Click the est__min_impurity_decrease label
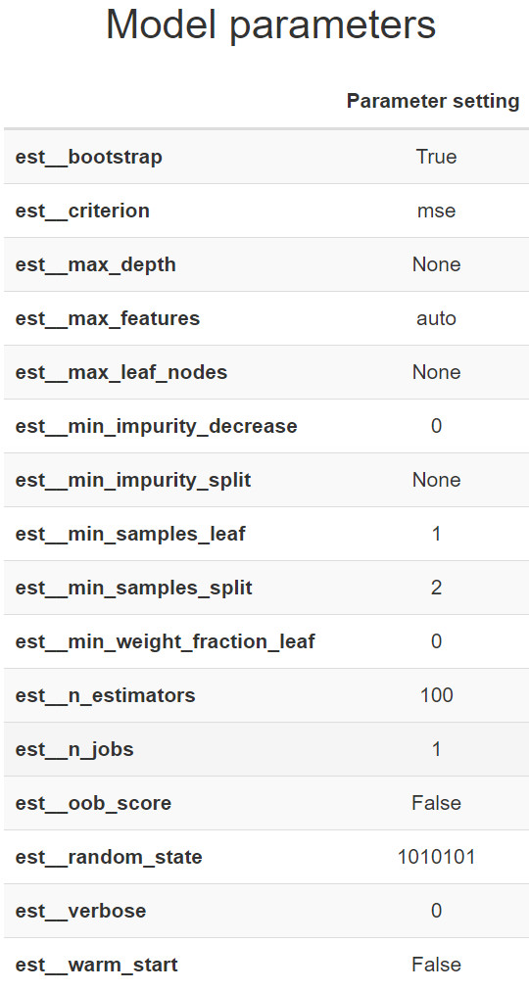The height and width of the screenshot is (991, 529). [x=156, y=426]
